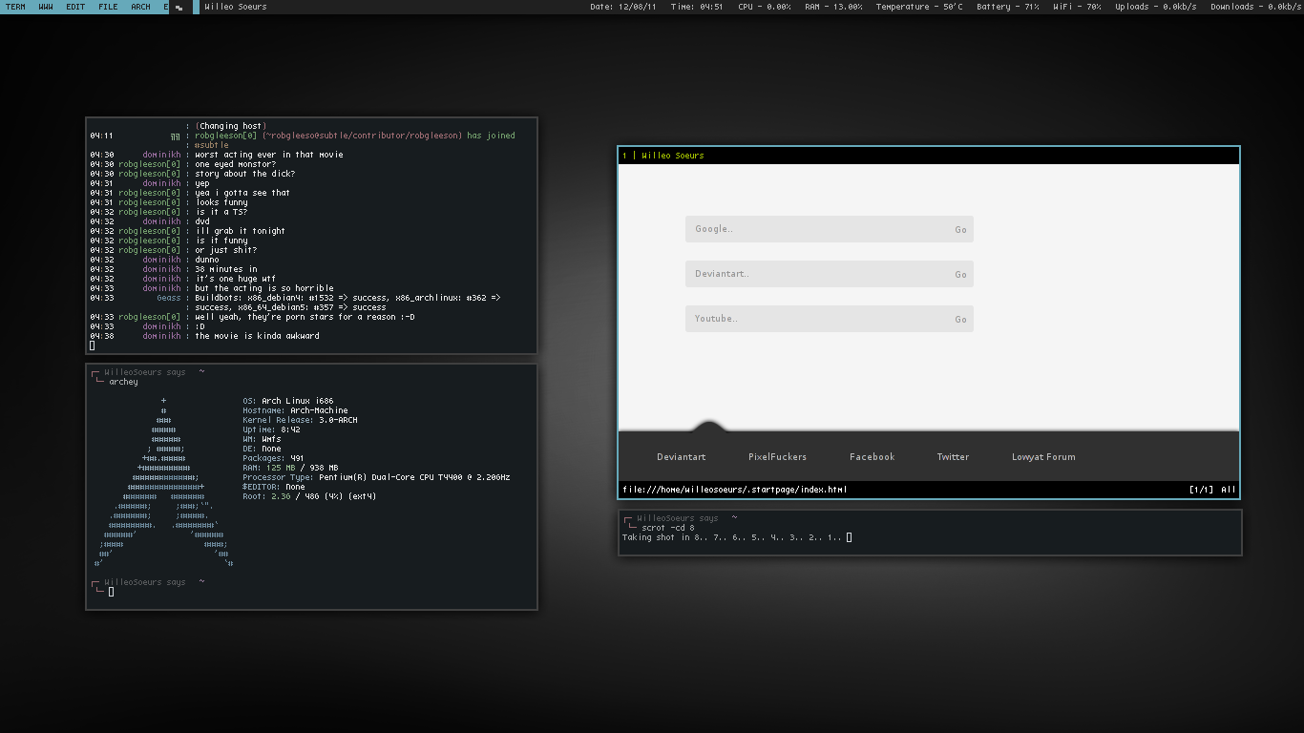Click the 'is it a TS?' message
This screenshot has width=1304, height=733.
coord(221,212)
